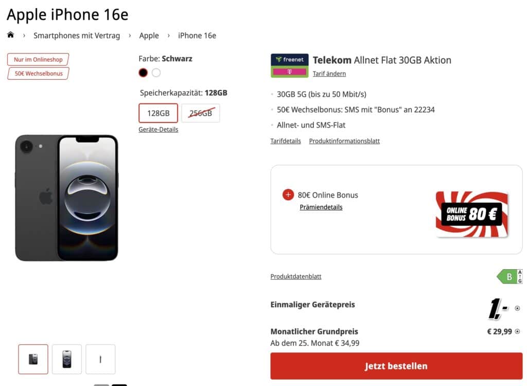
Task: Select the 128GB storage option
Action: point(159,113)
